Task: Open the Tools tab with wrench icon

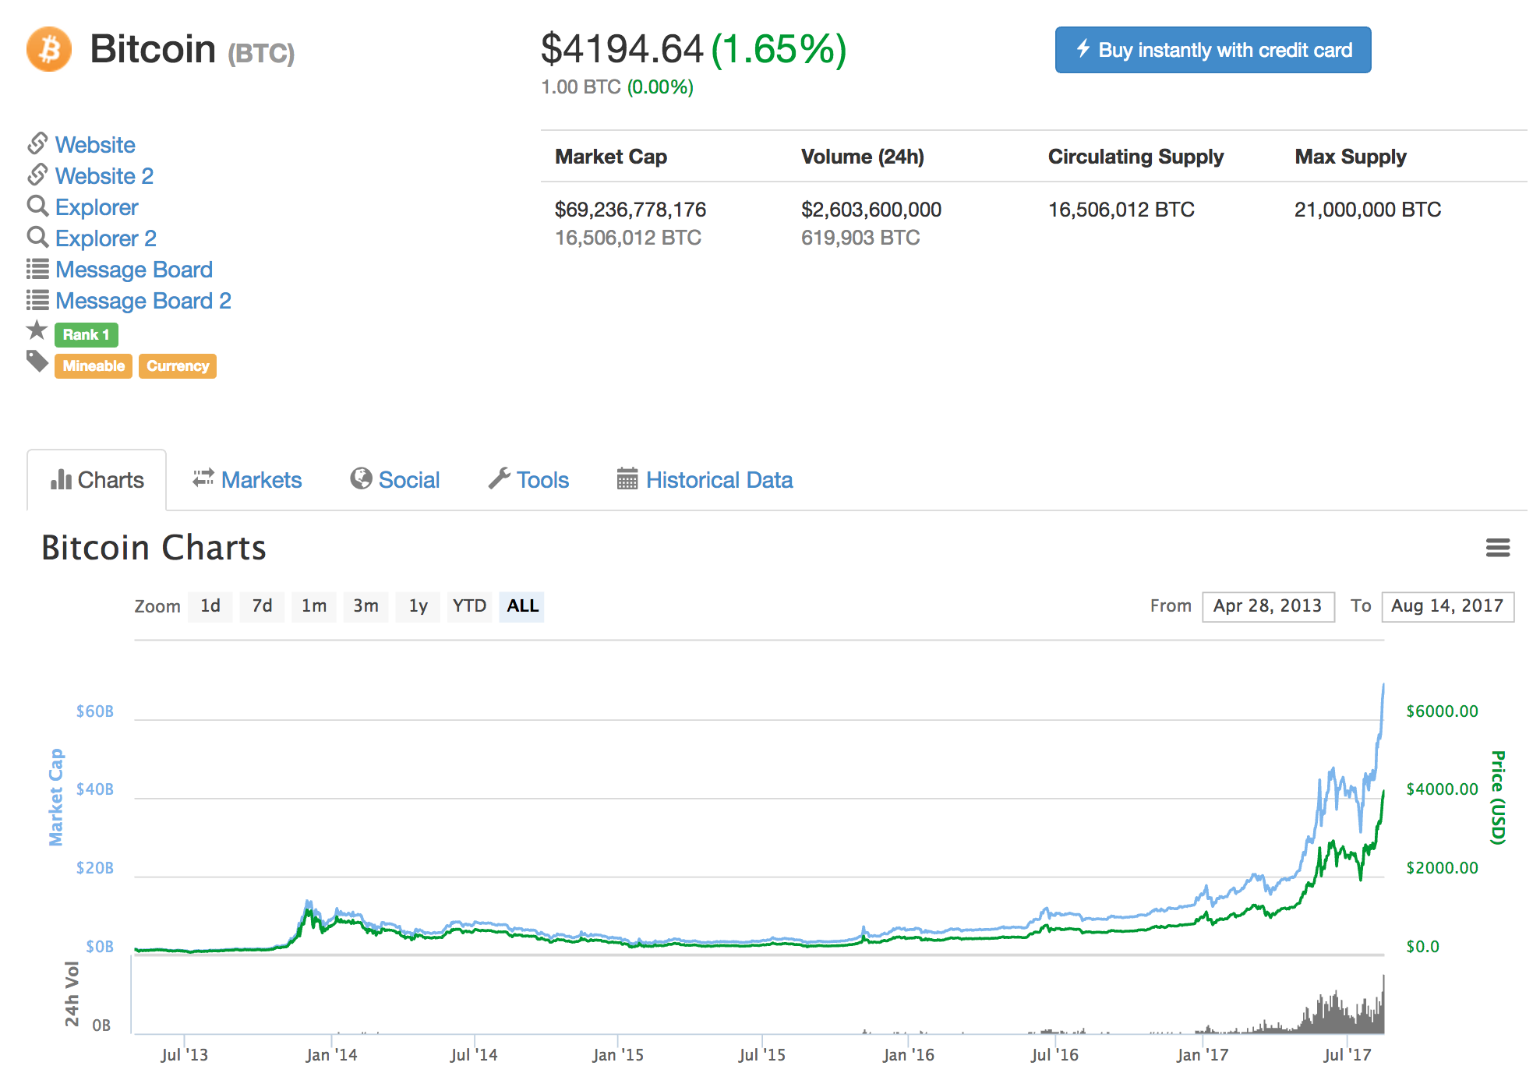Action: pyautogui.click(x=528, y=480)
